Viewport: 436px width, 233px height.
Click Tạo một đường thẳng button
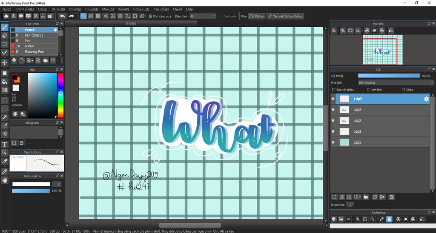285,16
